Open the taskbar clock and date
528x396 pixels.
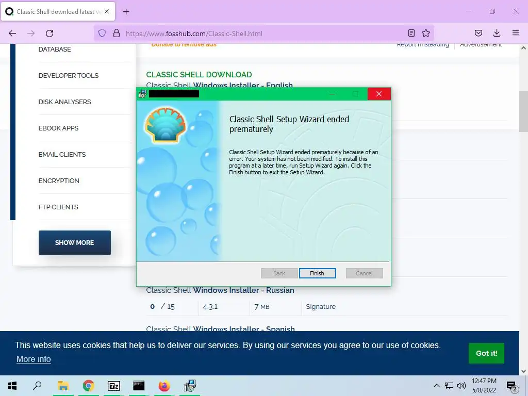pos(484,386)
